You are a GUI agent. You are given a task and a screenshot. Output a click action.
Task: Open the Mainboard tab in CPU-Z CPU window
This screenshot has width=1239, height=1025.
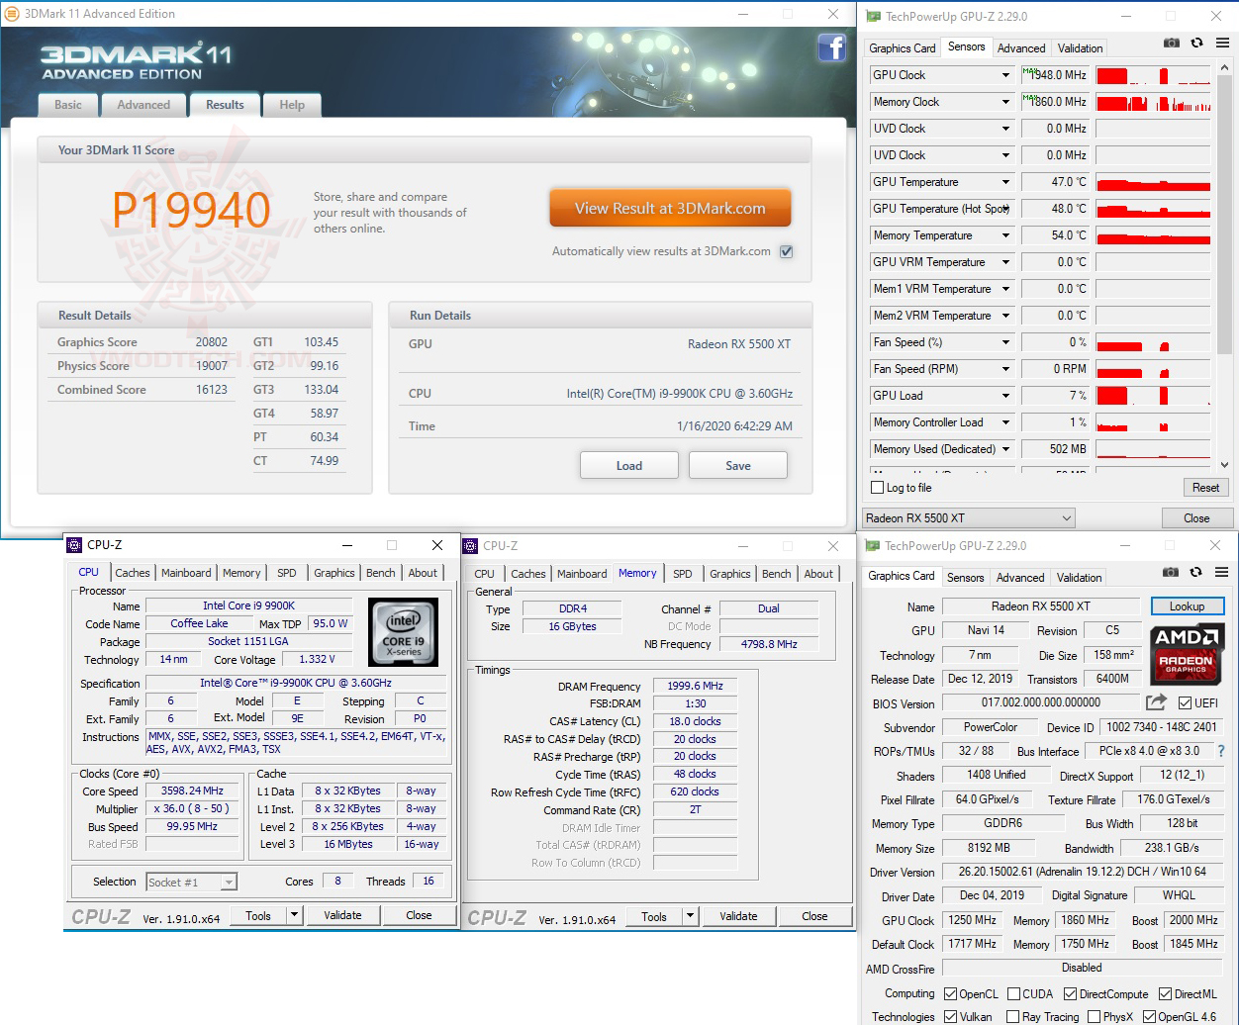click(186, 573)
